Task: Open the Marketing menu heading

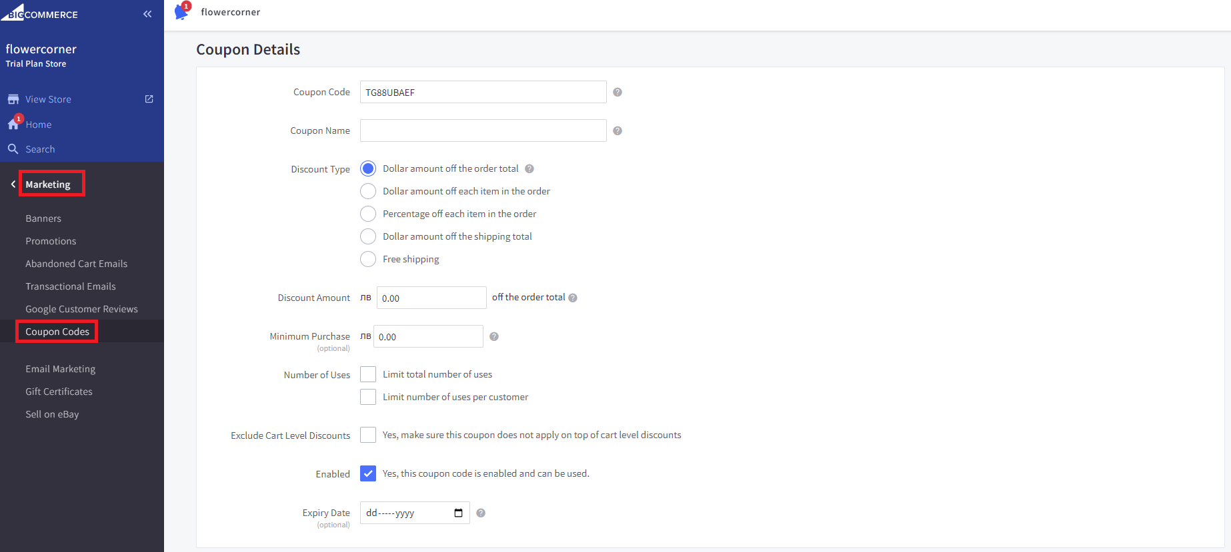Action: click(48, 184)
